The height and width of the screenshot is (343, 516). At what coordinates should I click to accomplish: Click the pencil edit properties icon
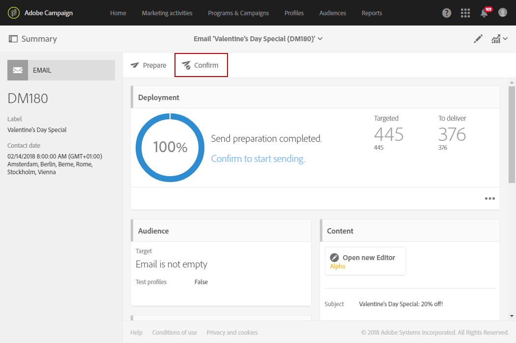pos(478,39)
